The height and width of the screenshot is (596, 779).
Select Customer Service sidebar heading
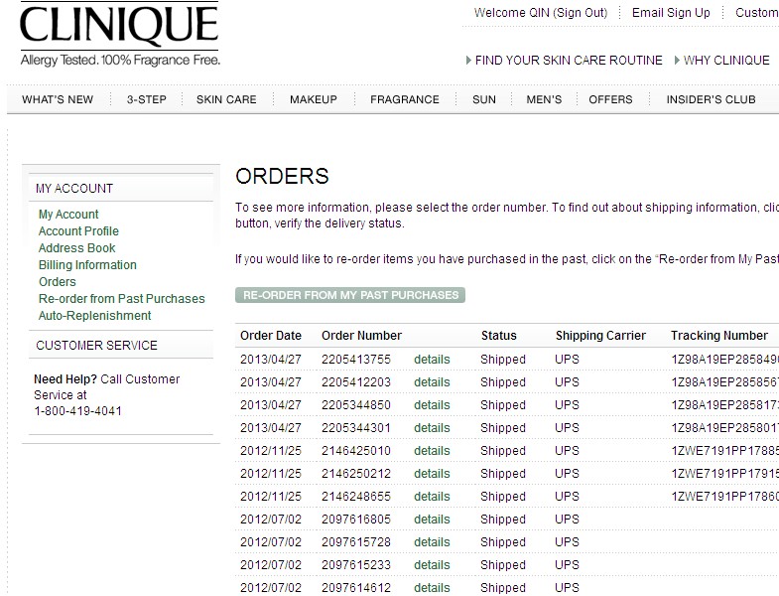pyautogui.click(x=96, y=346)
